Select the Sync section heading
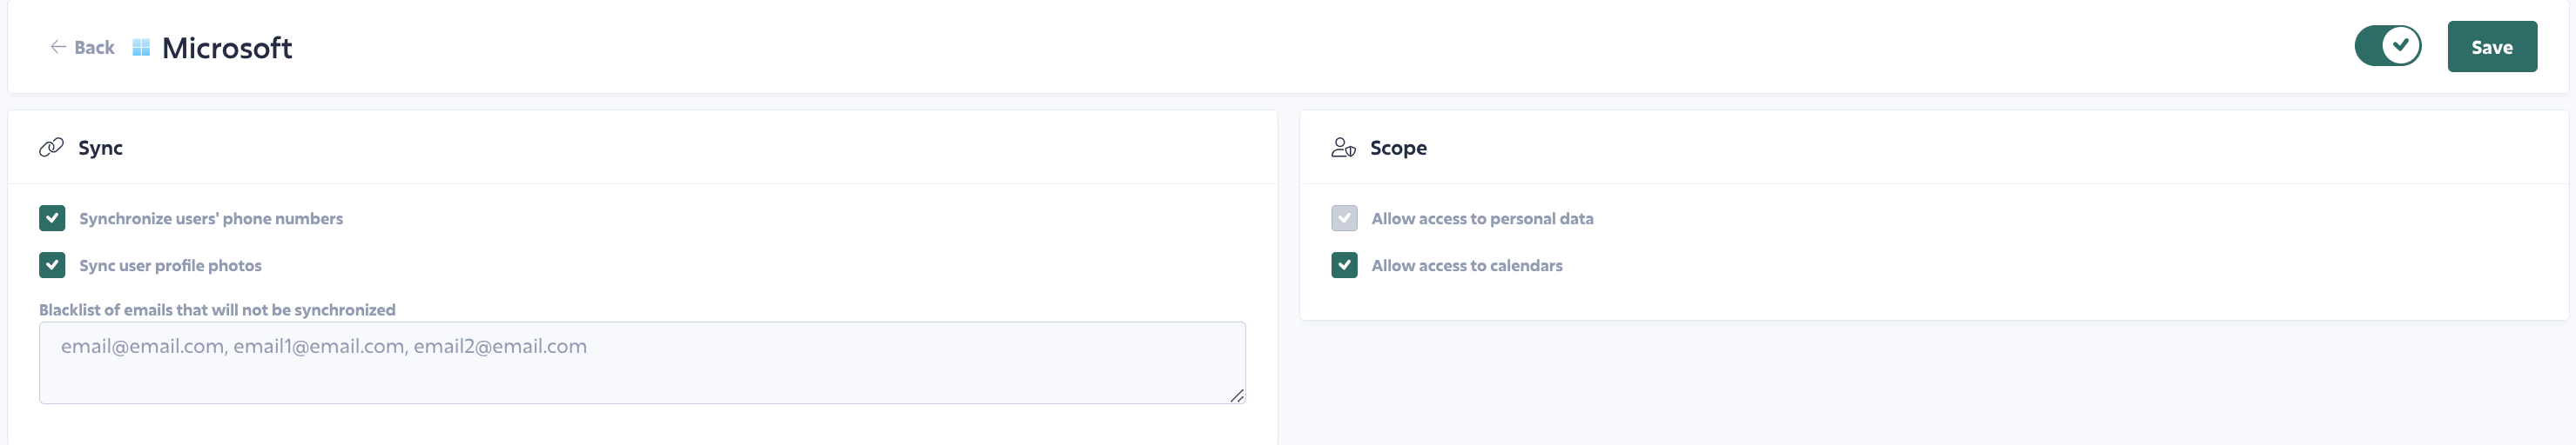This screenshot has height=445, width=2576. [x=100, y=148]
